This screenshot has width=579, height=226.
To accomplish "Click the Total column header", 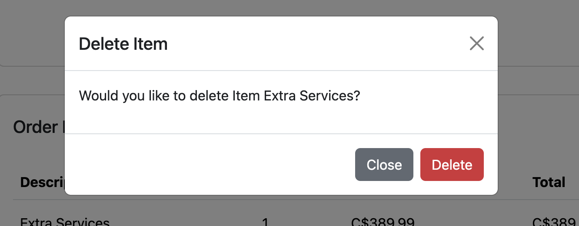I will point(549,182).
